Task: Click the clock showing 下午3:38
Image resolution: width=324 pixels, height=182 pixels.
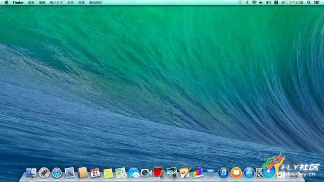Action: coord(292,3)
